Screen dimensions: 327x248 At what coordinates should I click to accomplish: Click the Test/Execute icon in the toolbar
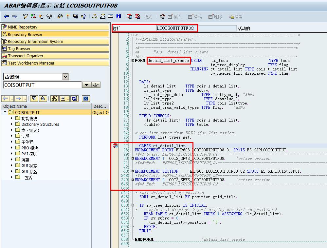point(76,16)
